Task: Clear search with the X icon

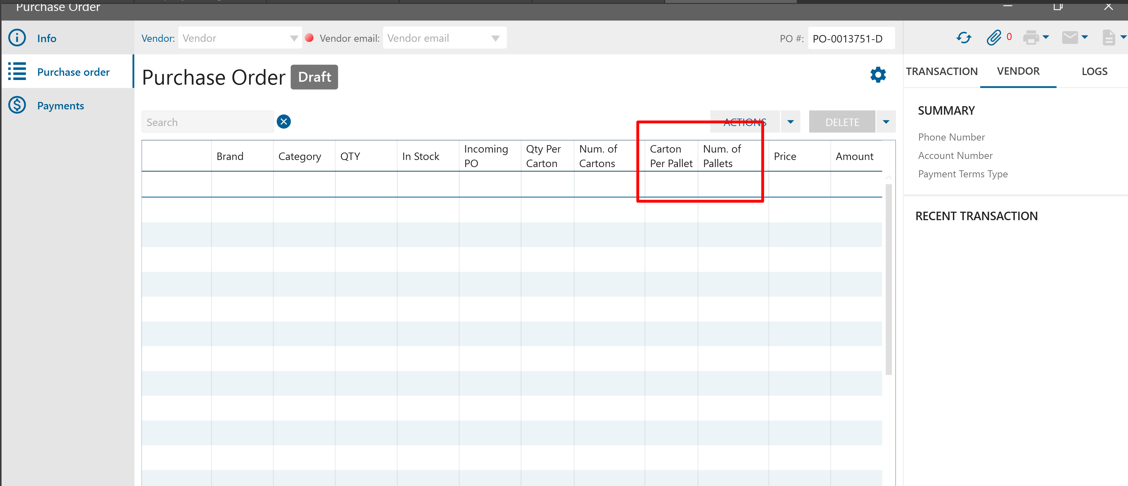Action: 284,122
